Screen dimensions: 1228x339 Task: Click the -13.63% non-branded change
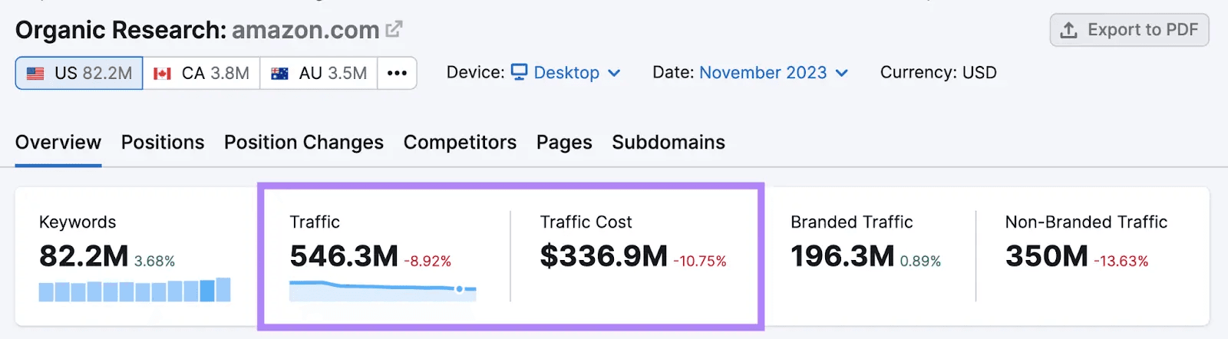coord(1121,262)
